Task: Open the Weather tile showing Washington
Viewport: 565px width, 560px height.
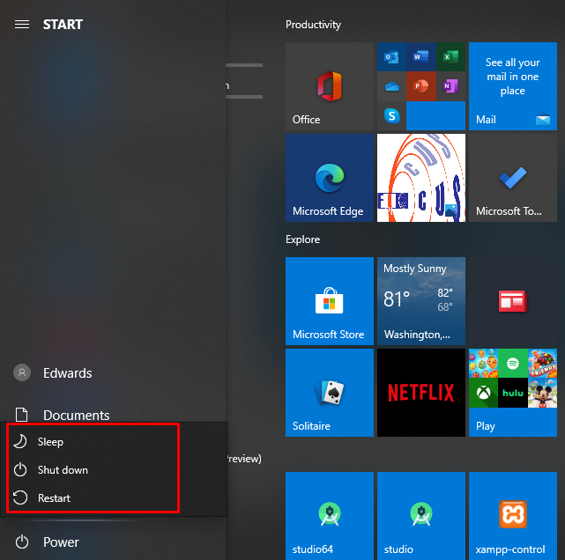Action: pyautogui.click(x=421, y=301)
